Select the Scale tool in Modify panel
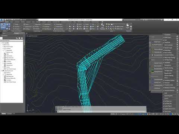The width and height of the screenshot is (179, 134). click(86, 29)
